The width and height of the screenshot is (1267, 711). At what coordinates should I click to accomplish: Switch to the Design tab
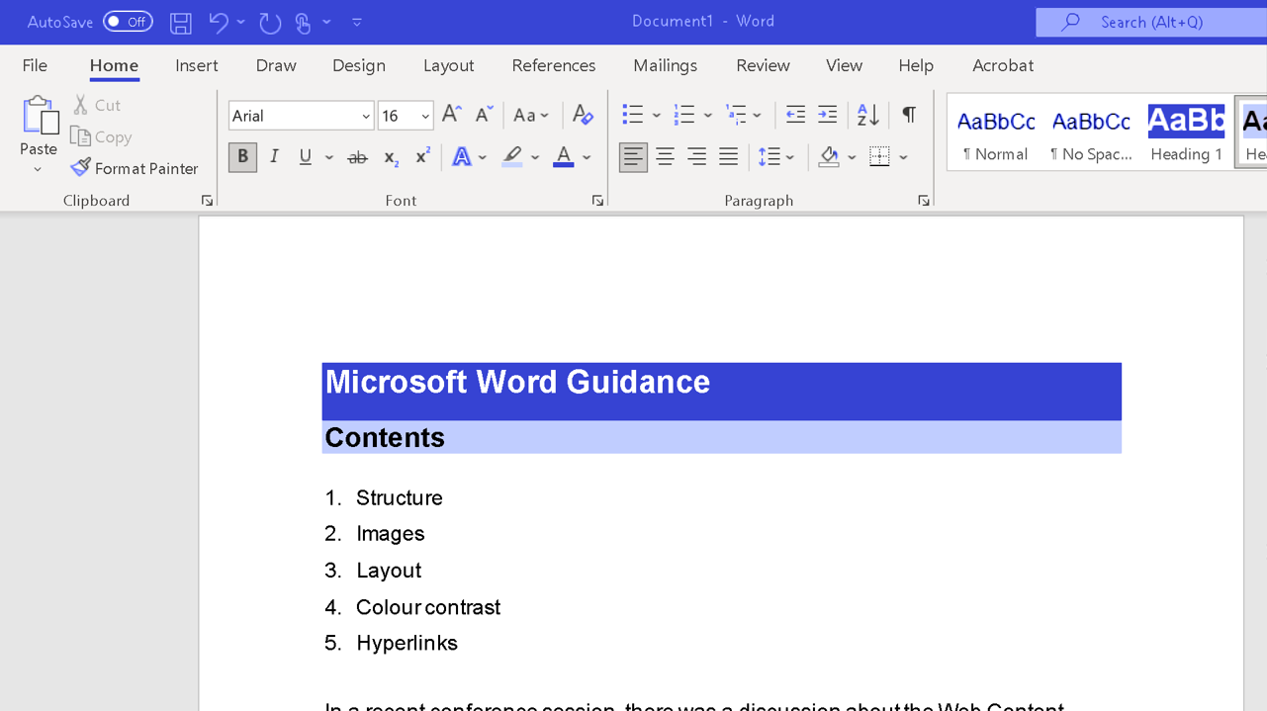[359, 65]
